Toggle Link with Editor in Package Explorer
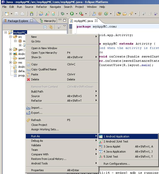The height and width of the screenshot is (174, 159). [x=51, y=27]
